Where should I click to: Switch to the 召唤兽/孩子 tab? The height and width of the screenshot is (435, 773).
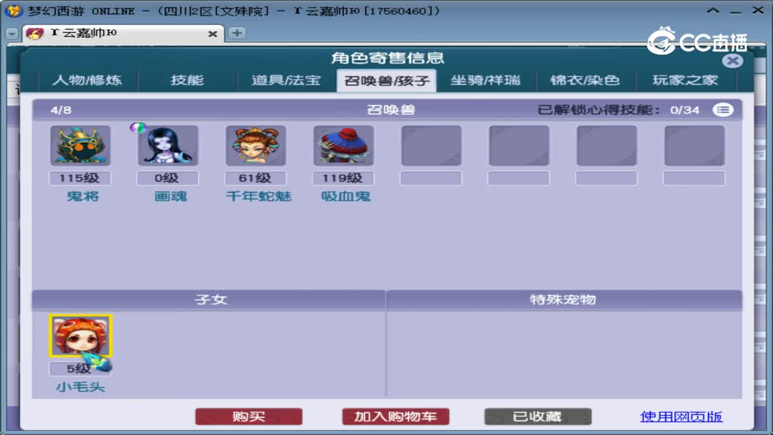(x=386, y=80)
